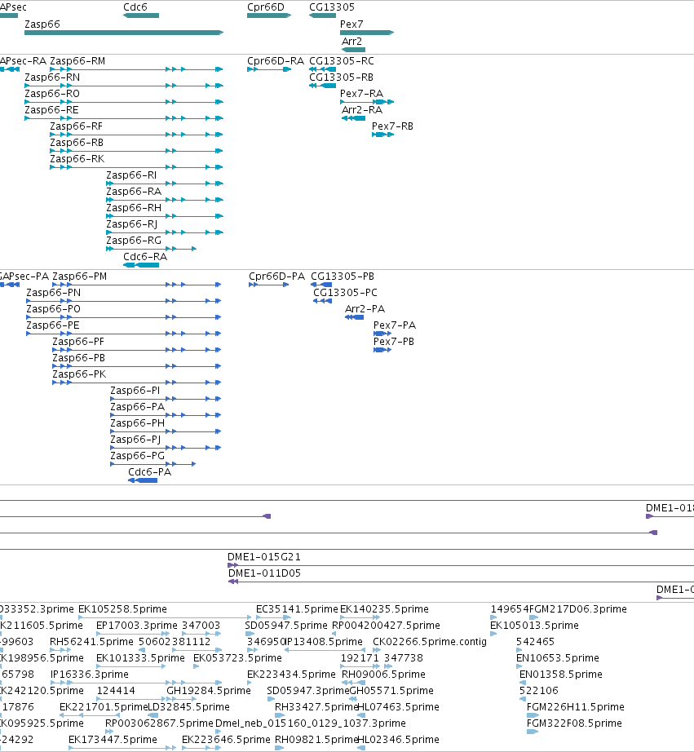This screenshot has height=752, width=694.
Task: Select BAC clone DME1-011D05
Action: pyautogui.click(x=461, y=582)
